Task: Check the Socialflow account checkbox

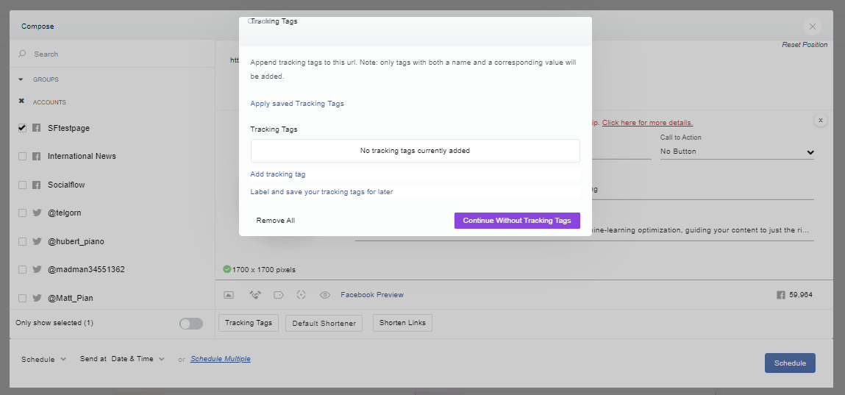Action: 22,185
